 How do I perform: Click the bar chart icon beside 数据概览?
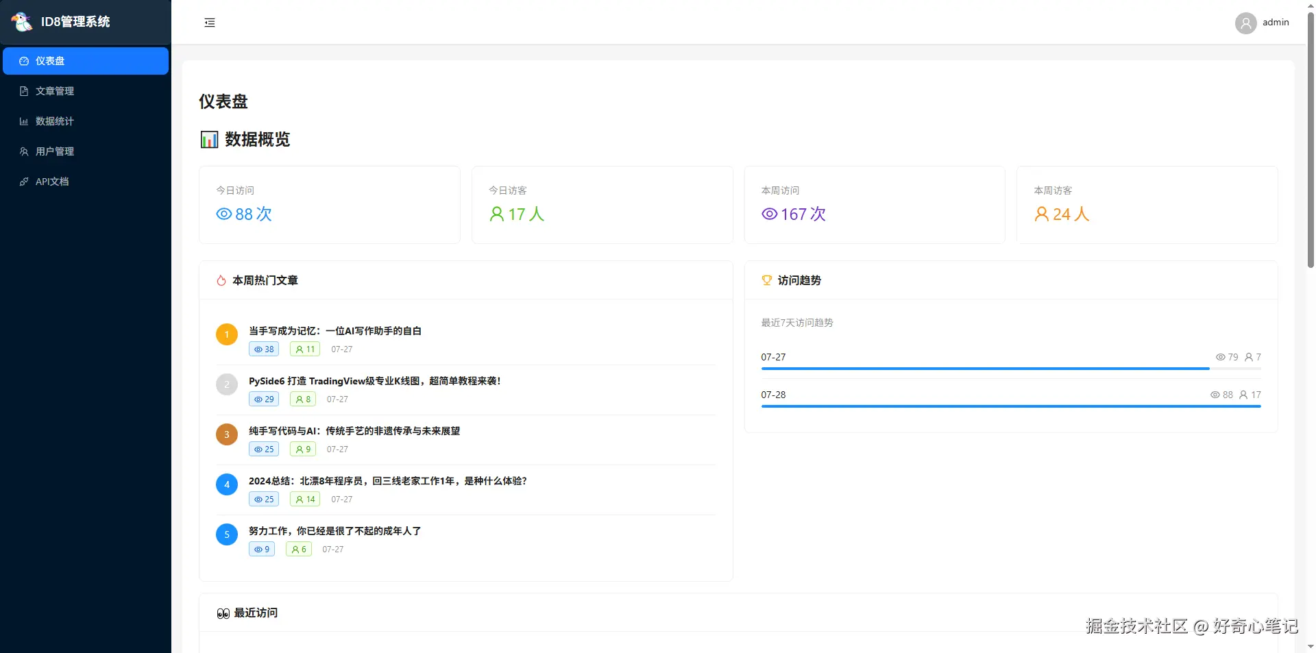pyautogui.click(x=209, y=140)
